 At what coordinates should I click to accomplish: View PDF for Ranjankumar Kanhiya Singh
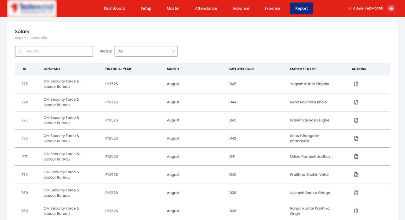tap(356, 211)
